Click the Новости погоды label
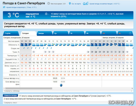136x106 pixels. click(10, 95)
